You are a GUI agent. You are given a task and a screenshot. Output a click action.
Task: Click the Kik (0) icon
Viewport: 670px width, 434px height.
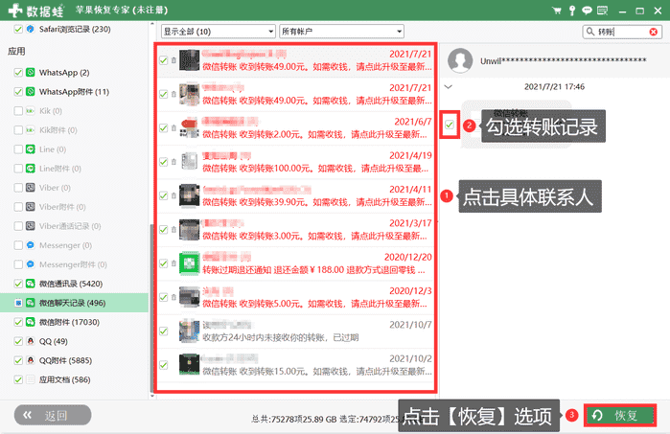pyautogui.click(x=31, y=110)
